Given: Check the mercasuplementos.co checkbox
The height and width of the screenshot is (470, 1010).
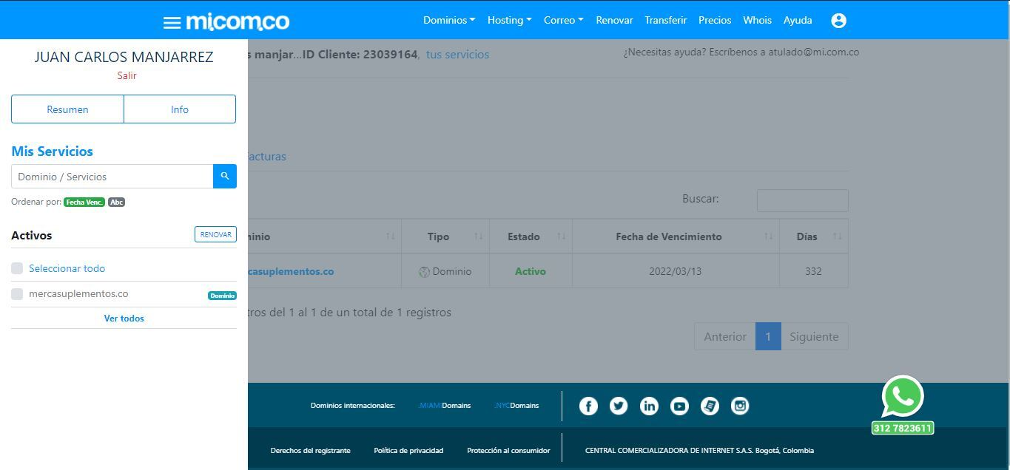Looking at the screenshot, I should pos(17,294).
